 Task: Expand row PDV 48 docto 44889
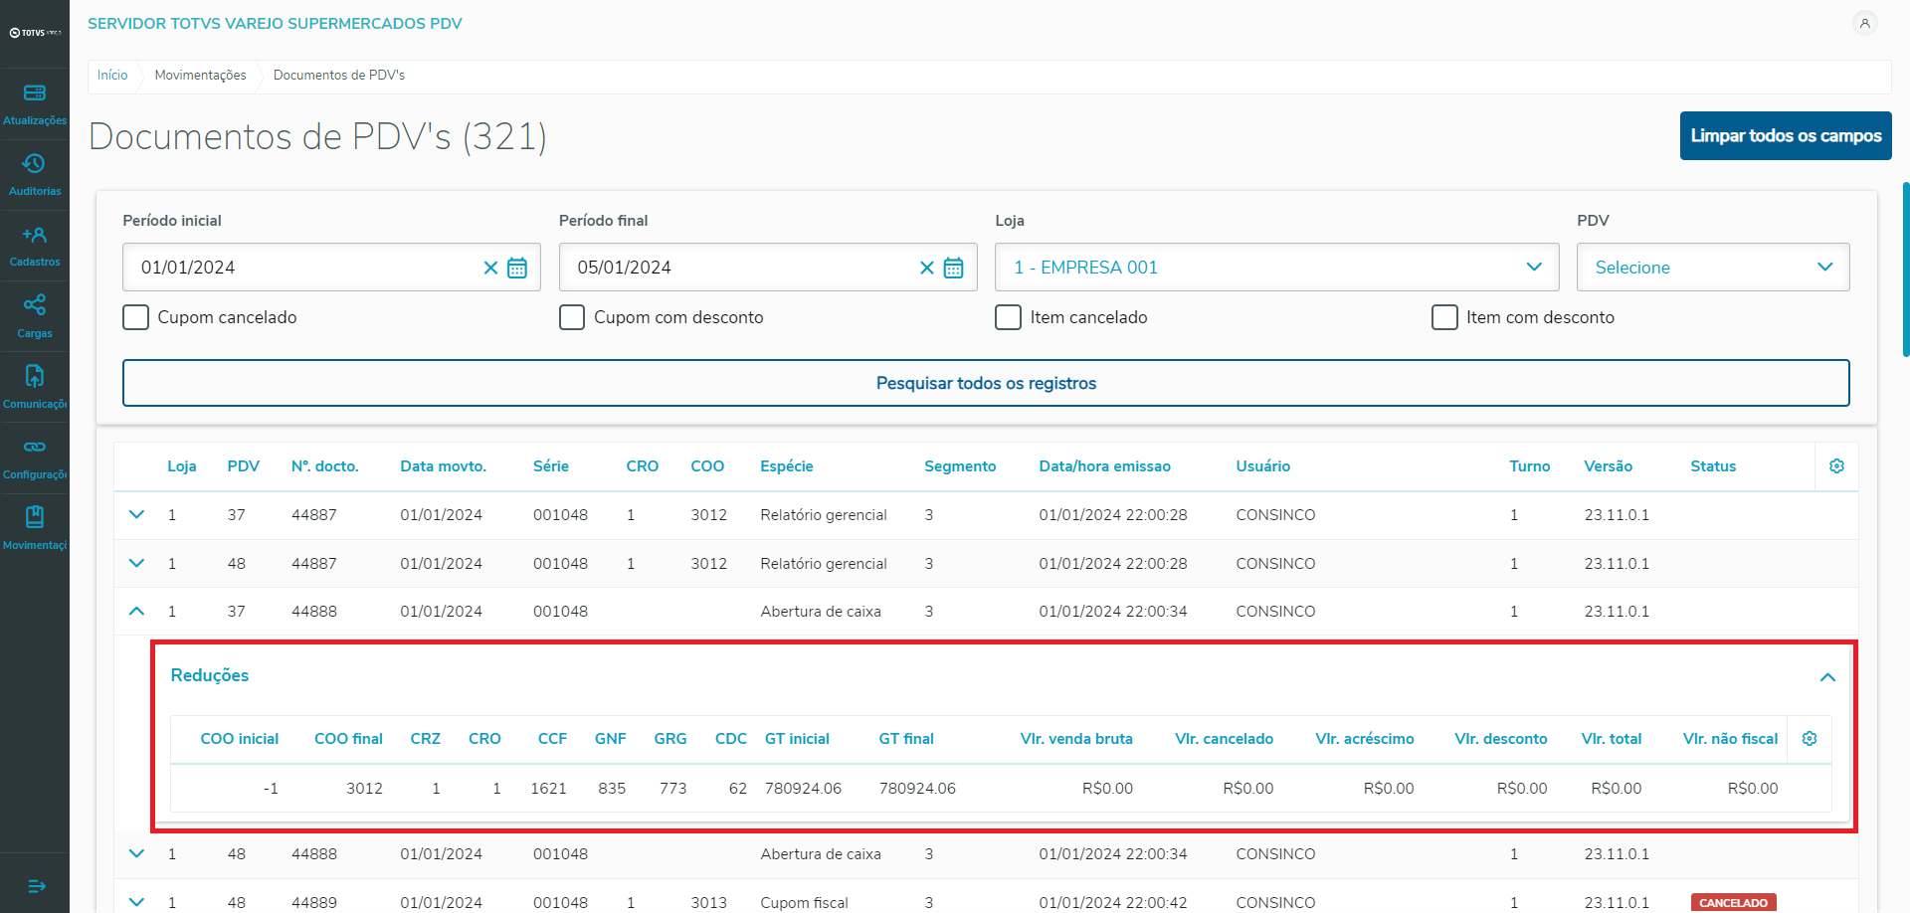(137, 903)
